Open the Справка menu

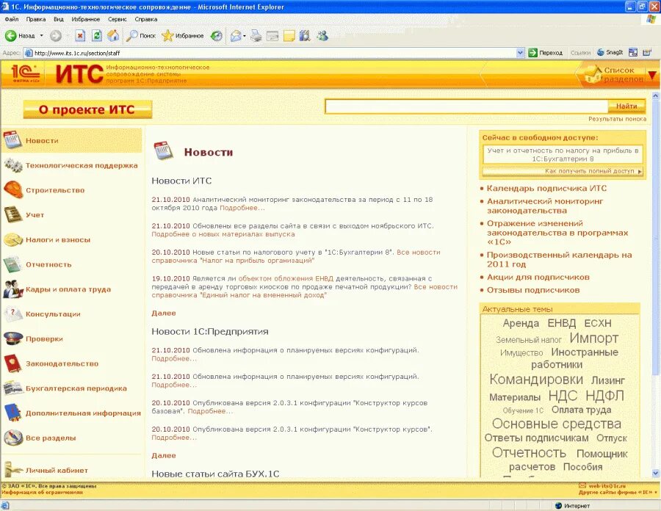click(x=146, y=19)
